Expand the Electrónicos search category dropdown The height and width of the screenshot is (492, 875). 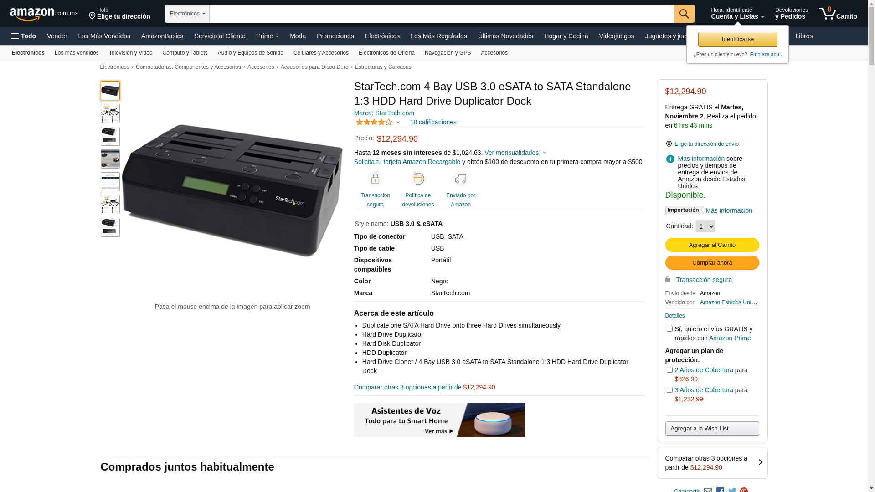click(187, 14)
